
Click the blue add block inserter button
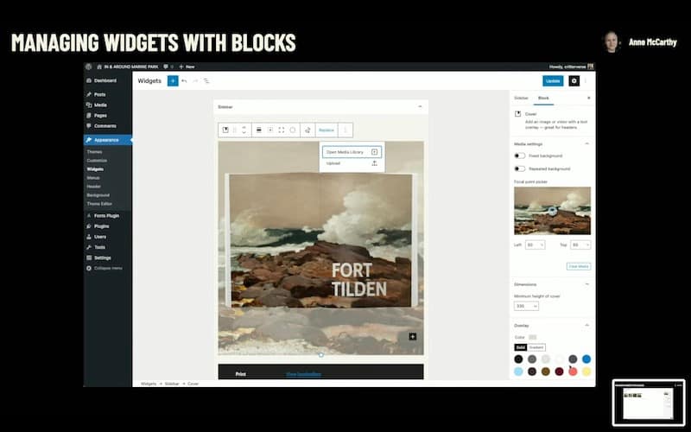click(x=173, y=80)
